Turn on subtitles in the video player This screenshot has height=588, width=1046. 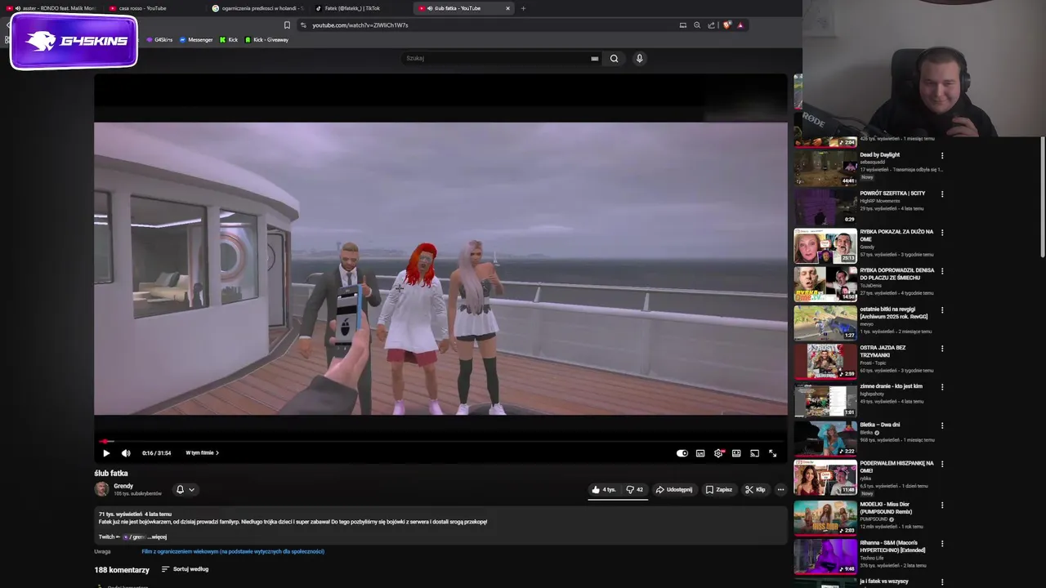pyautogui.click(x=700, y=453)
